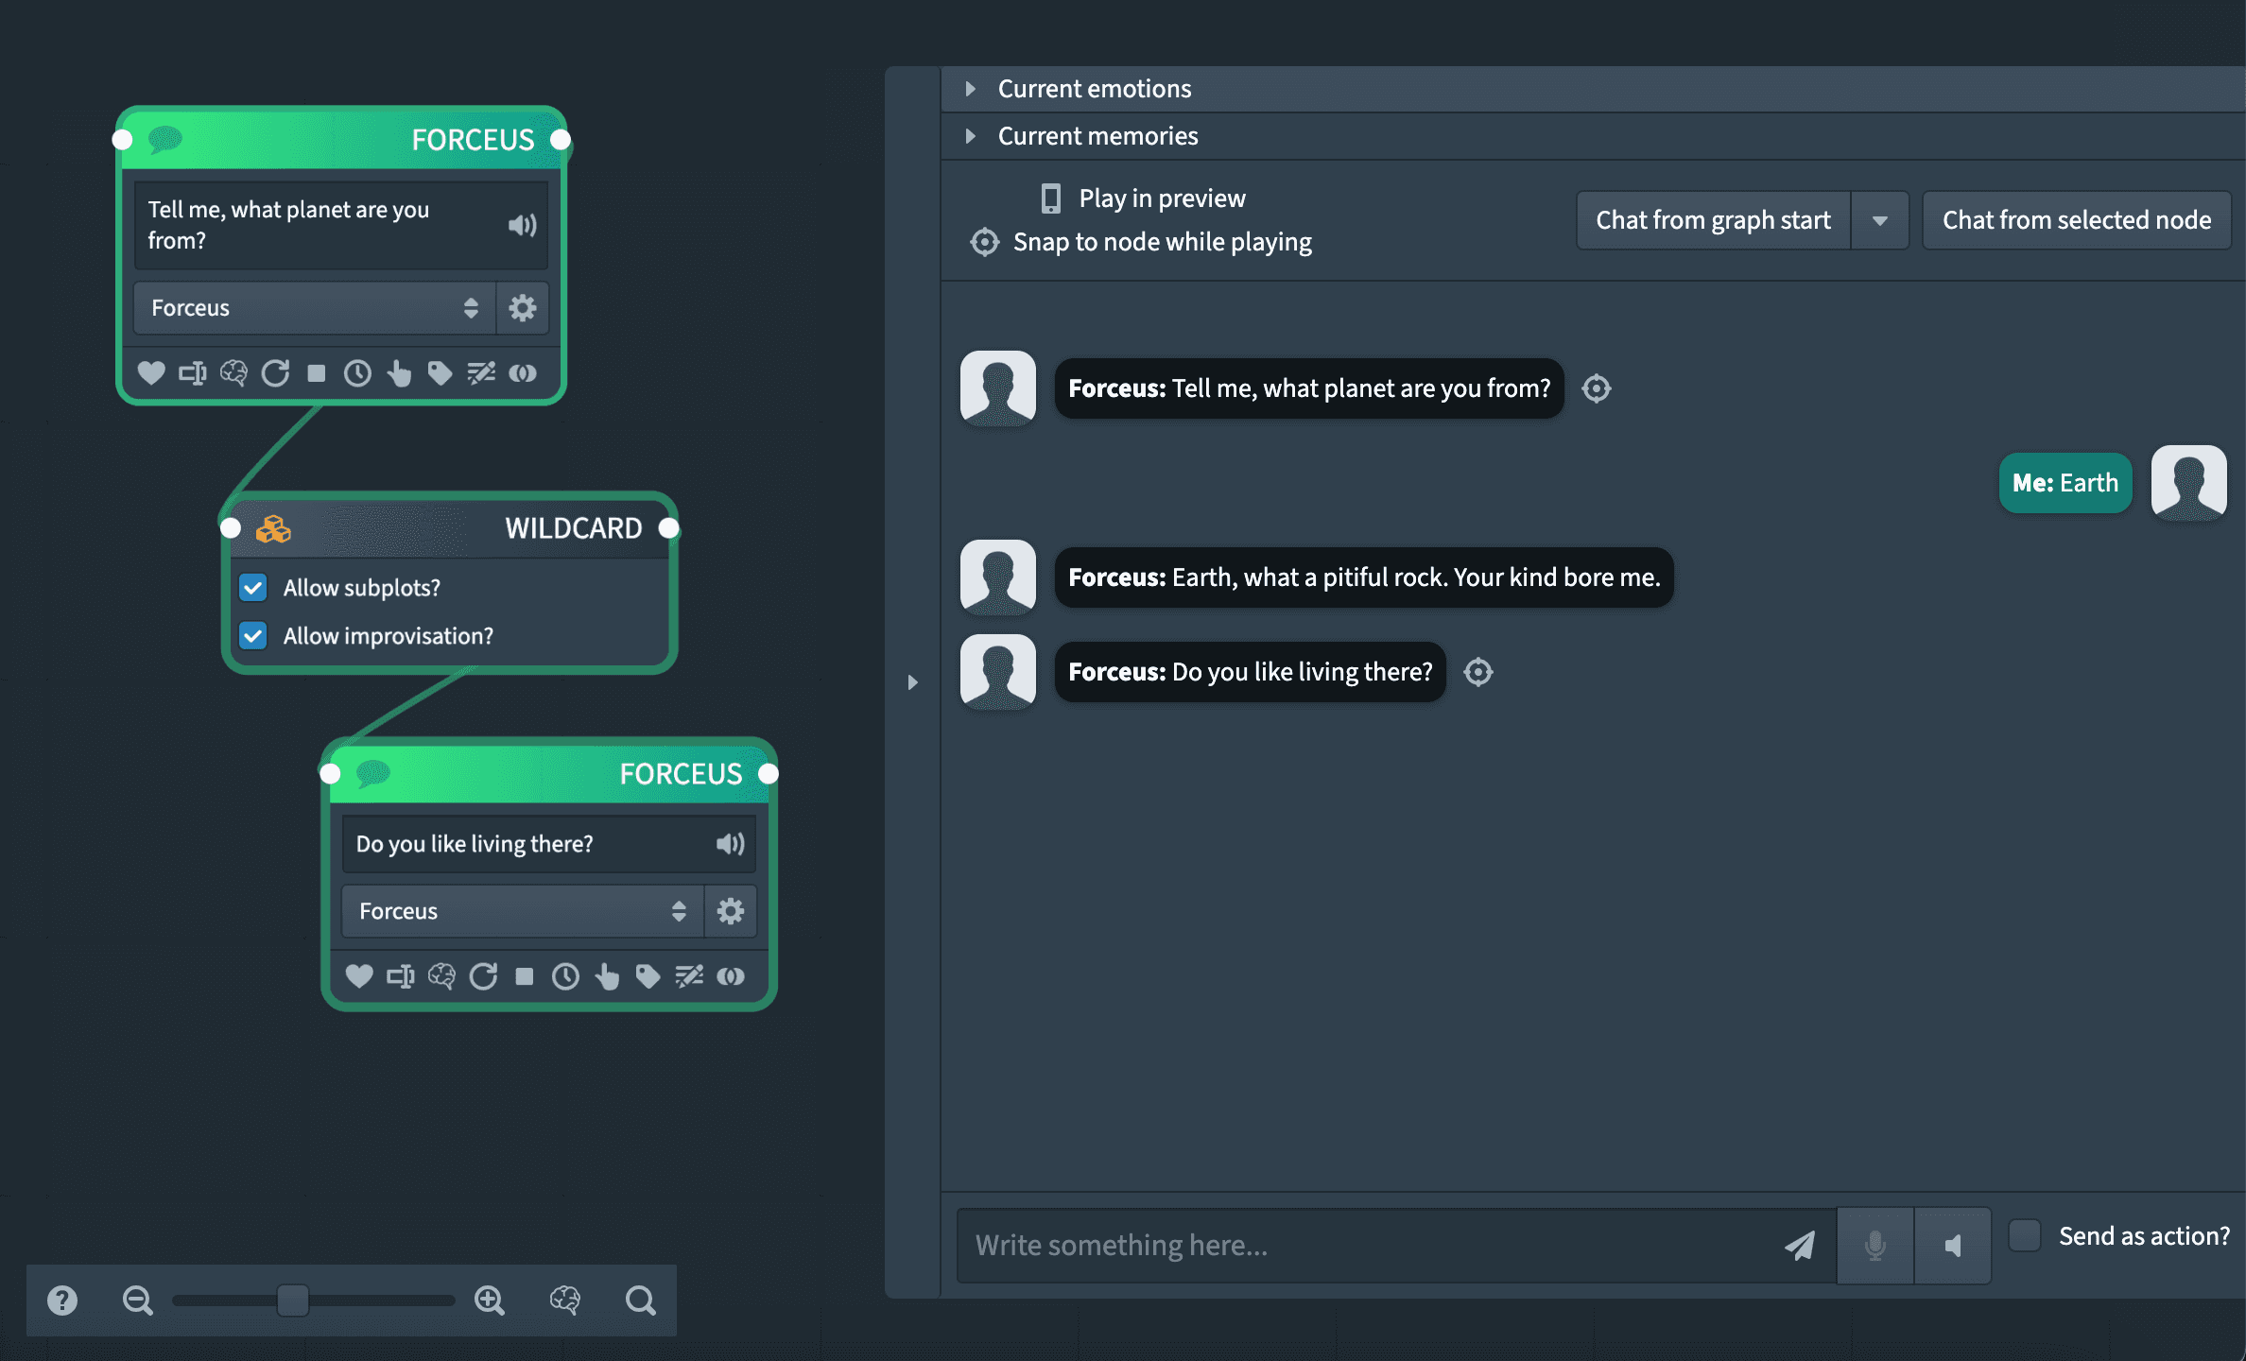2246x1361 pixels.
Task: Click the speaker icon beside 'Do you like living there?'
Action: tap(729, 843)
